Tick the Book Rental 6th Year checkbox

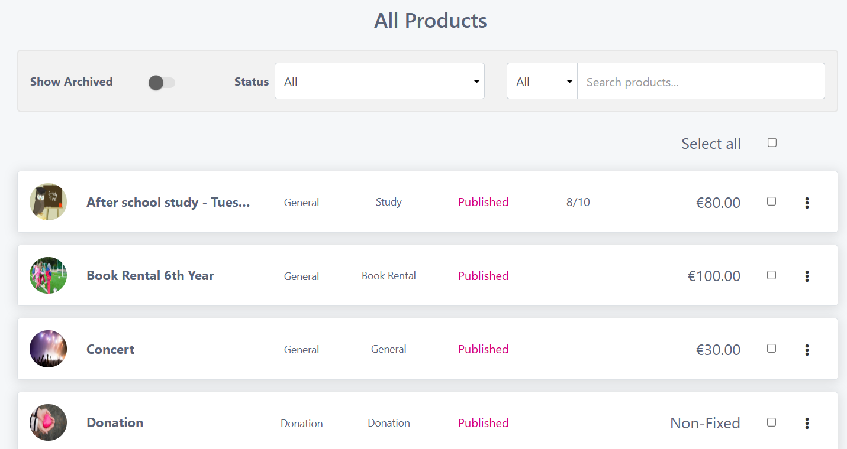(771, 275)
